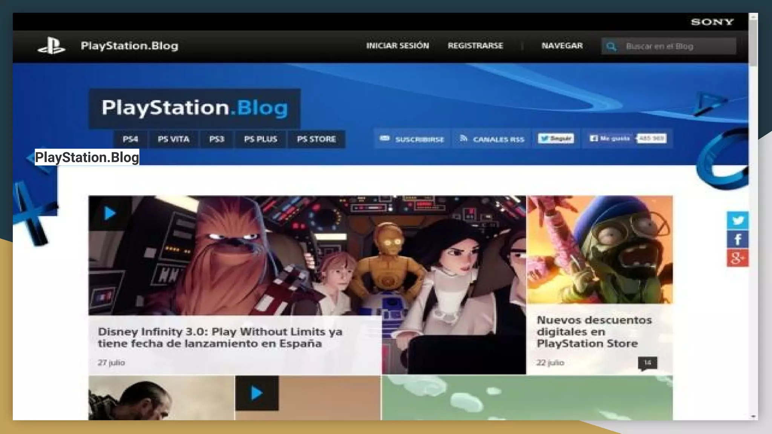The width and height of the screenshot is (772, 434).
Task: Click the SONY logo at top right
Action: pos(712,22)
